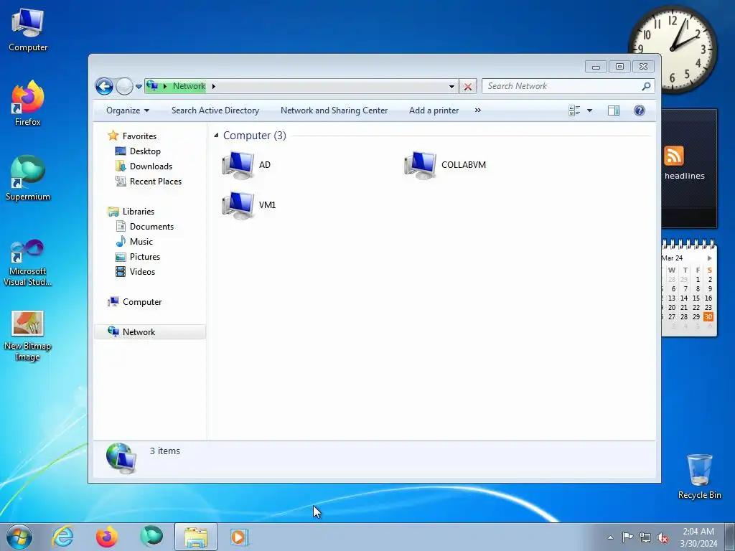Toggle the preview pane
Screen dimensions: 735x551
click(x=614, y=110)
